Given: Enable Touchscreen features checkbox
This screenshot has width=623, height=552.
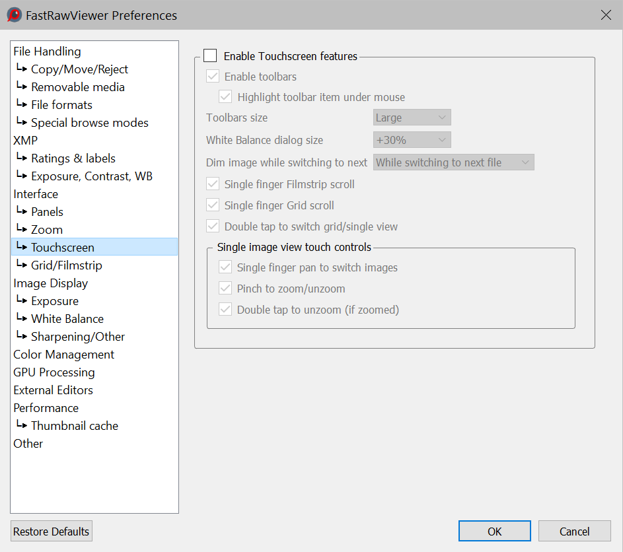Looking at the screenshot, I should point(210,56).
